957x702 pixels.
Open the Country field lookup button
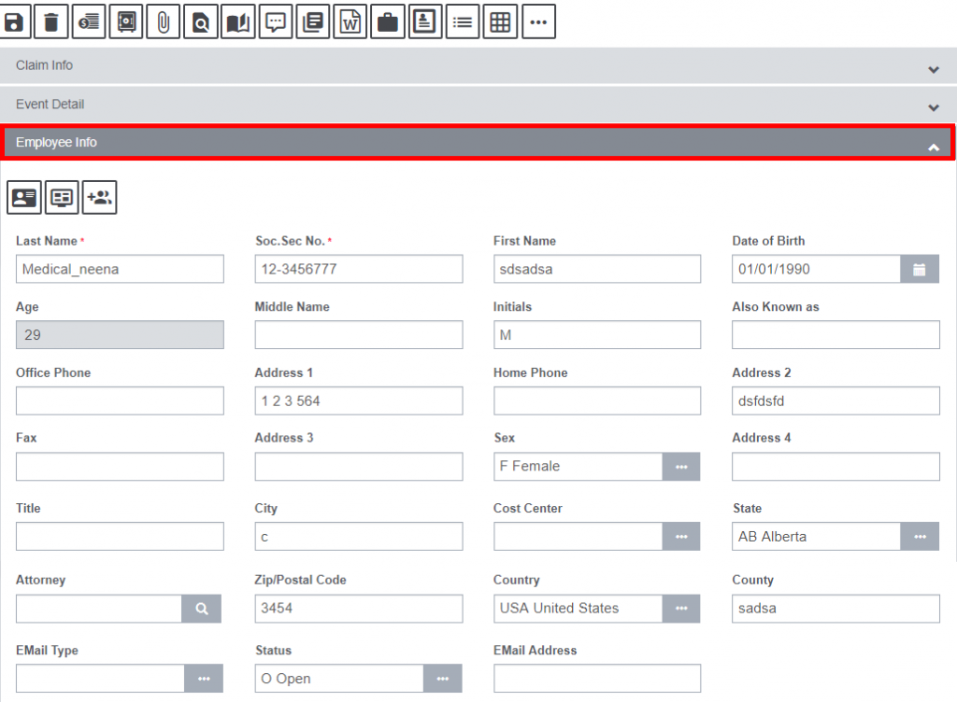click(681, 609)
